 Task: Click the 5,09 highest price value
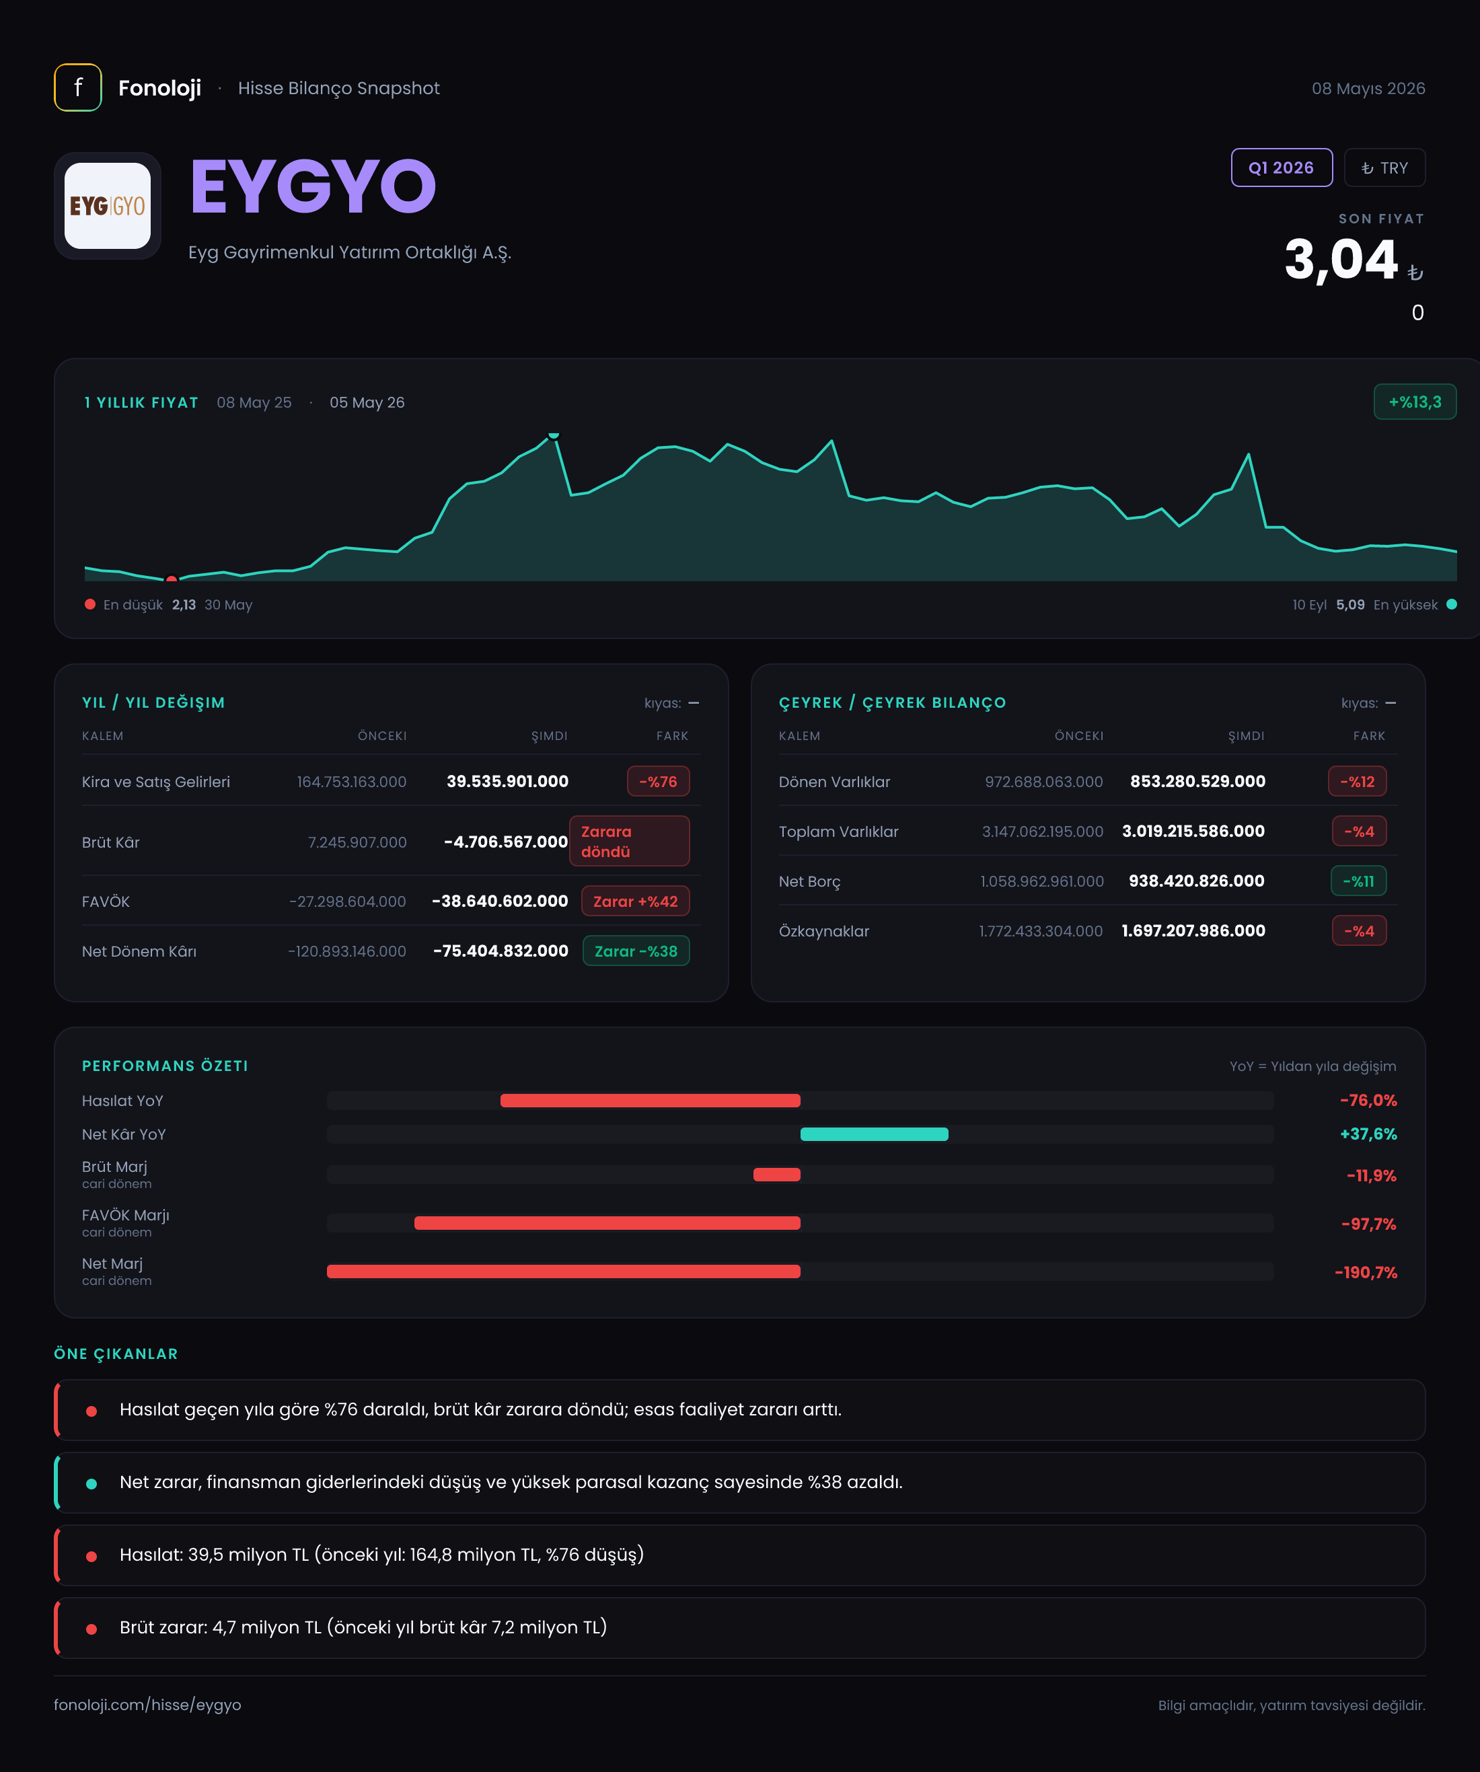[x=1350, y=605]
